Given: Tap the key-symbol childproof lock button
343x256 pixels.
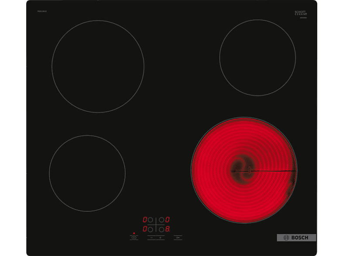Looking at the screenshot, I should [178, 238].
